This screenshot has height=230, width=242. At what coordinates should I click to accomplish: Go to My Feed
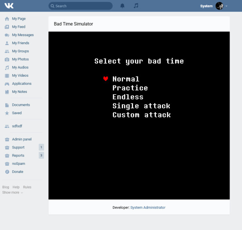tap(19, 27)
